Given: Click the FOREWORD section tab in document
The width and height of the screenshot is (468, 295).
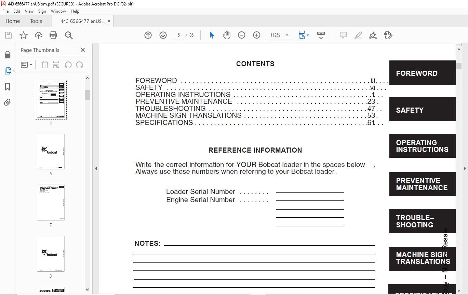Looking at the screenshot, I should click(423, 73).
